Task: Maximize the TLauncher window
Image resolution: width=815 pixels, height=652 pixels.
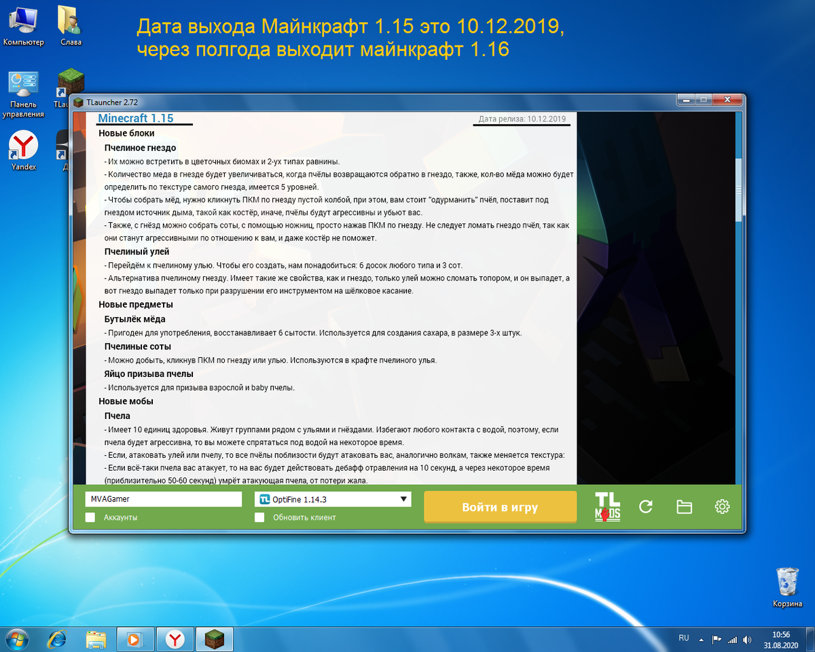Action: point(703,101)
